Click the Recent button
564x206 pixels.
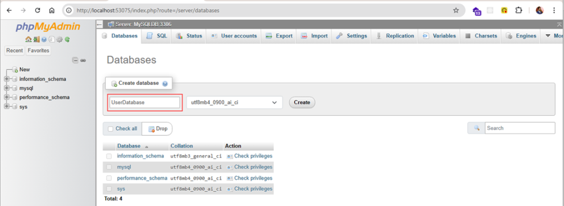14,51
